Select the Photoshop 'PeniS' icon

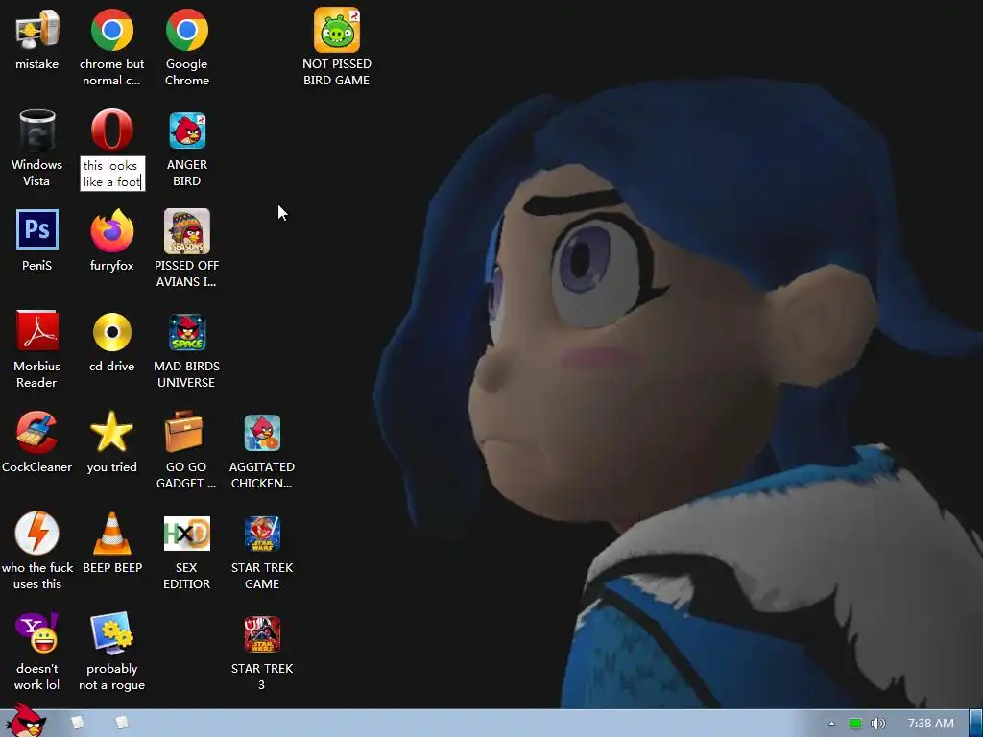point(37,230)
